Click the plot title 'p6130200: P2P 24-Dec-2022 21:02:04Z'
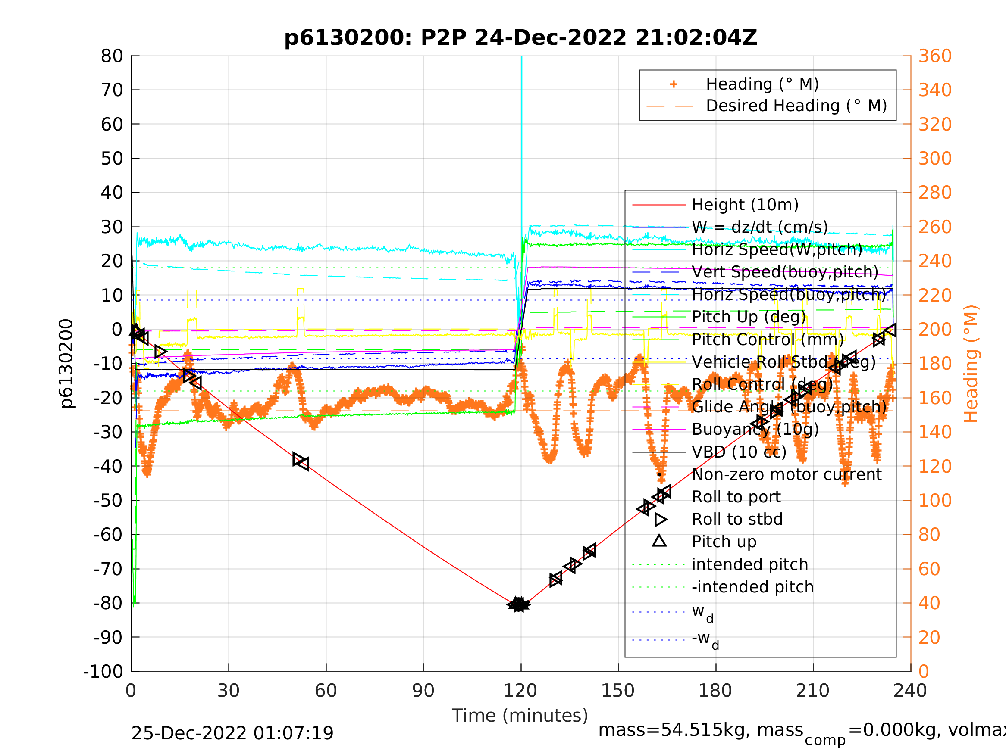Screen dimensions: 1006x754 tap(521, 38)
